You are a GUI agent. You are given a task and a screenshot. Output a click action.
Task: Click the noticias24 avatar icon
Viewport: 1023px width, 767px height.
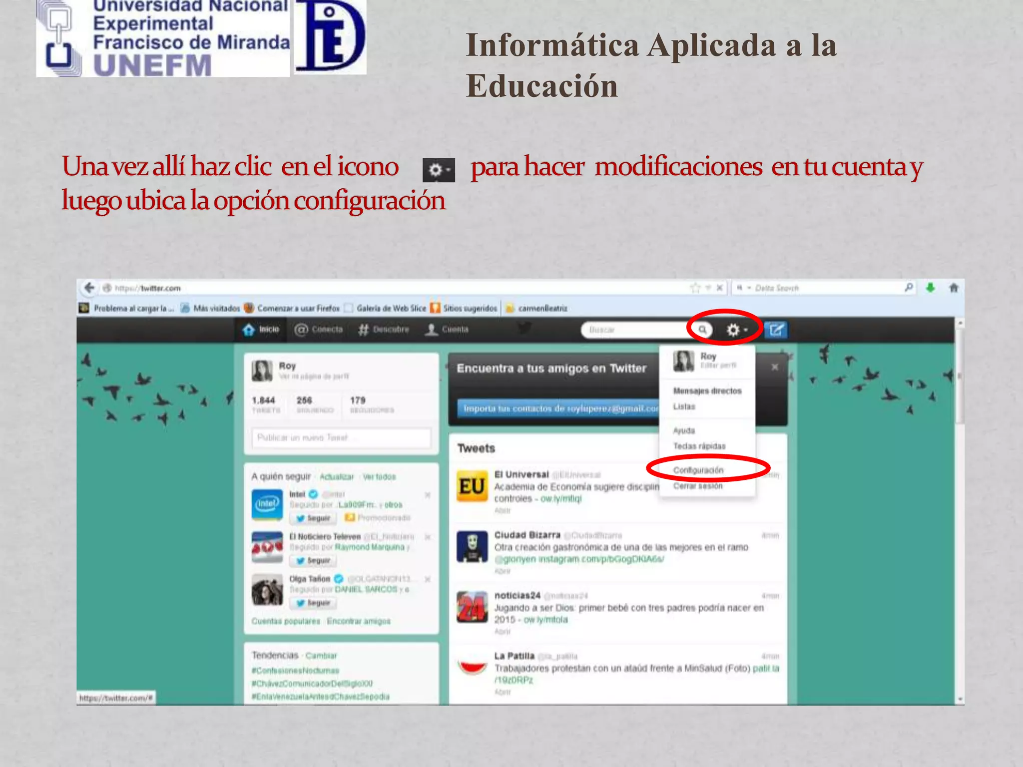coord(472,607)
